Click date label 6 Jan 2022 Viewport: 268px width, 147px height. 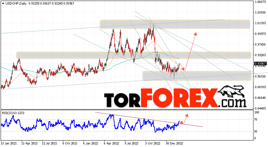[x=90, y=143]
